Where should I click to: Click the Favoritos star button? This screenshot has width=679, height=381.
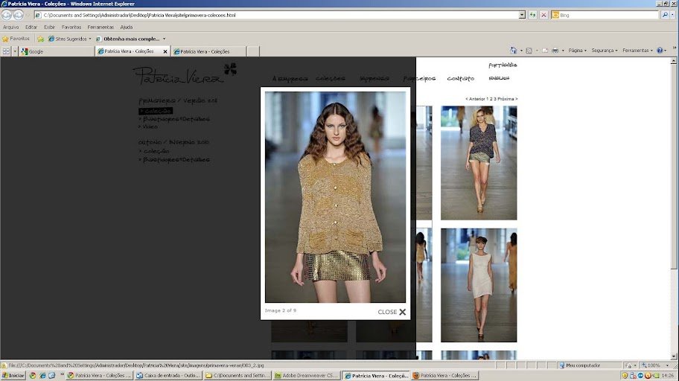pyautogui.click(x=16, y=39)
